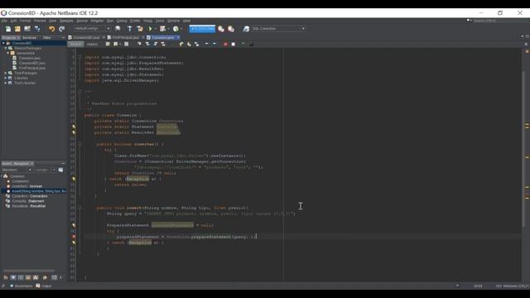Open the Run Project dropdown arrow
Viewport: 530px width, 298px height.
coord(156,29)
